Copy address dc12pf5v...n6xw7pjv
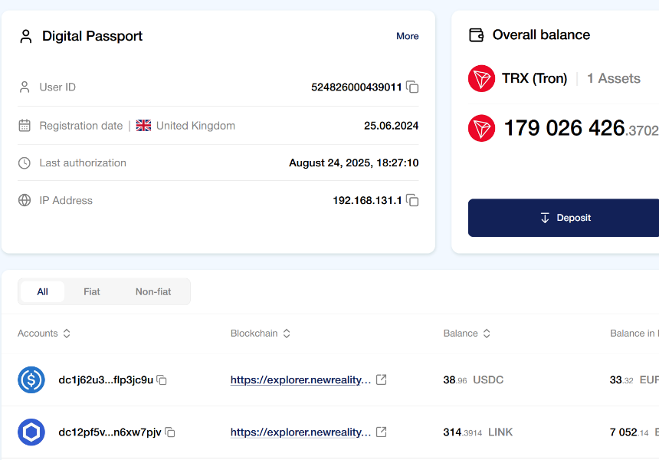This screenshot has height=460, width=659. pyautogui.click(x=170, y=432)
